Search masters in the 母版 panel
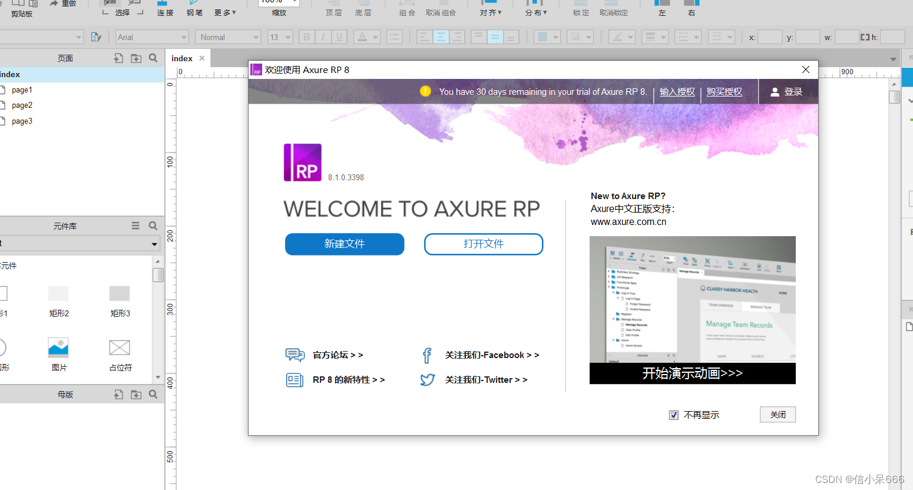Viewport: 913px width, 490px height. [x=153, y=394]
